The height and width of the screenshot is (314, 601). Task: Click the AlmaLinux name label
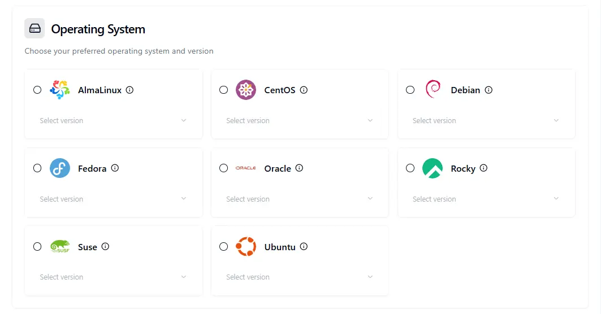click(x=100, y=90)
